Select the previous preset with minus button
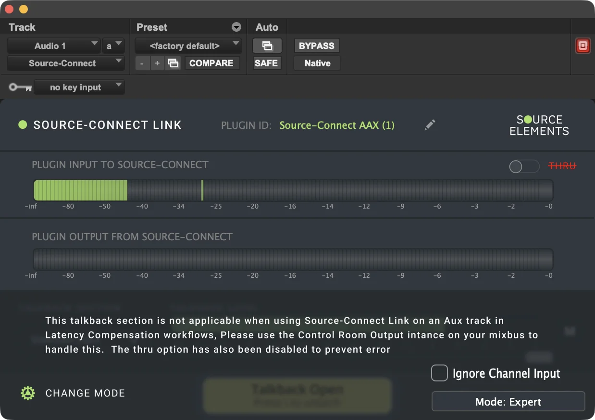 [x=142, y=63]
